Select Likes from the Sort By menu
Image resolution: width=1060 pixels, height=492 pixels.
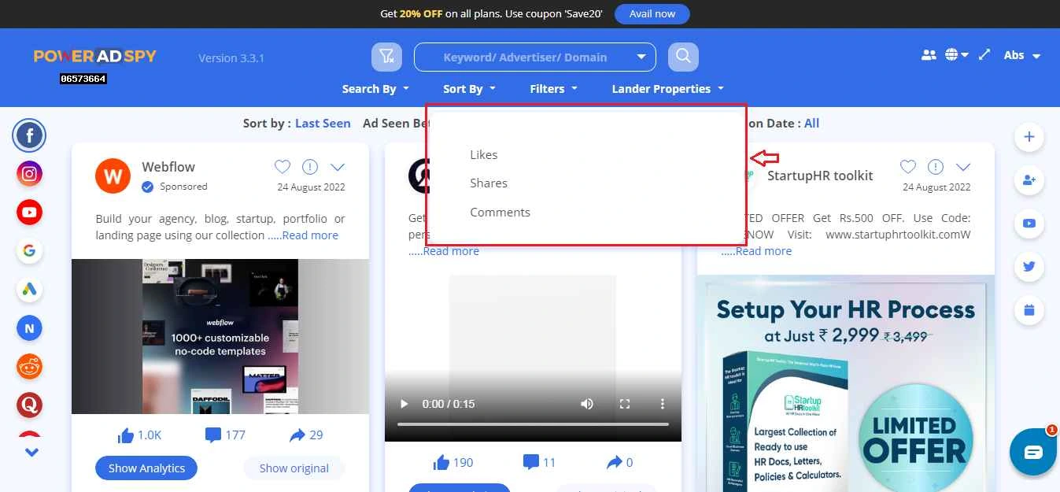(483, 154)
